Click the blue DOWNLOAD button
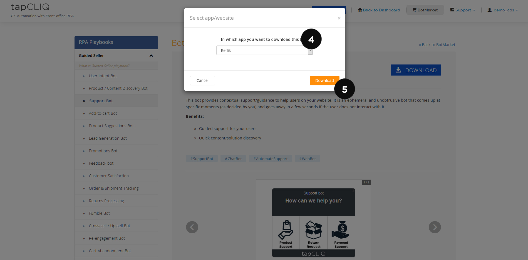This screenshot has width=528, height=260. (x=416, y=70)
